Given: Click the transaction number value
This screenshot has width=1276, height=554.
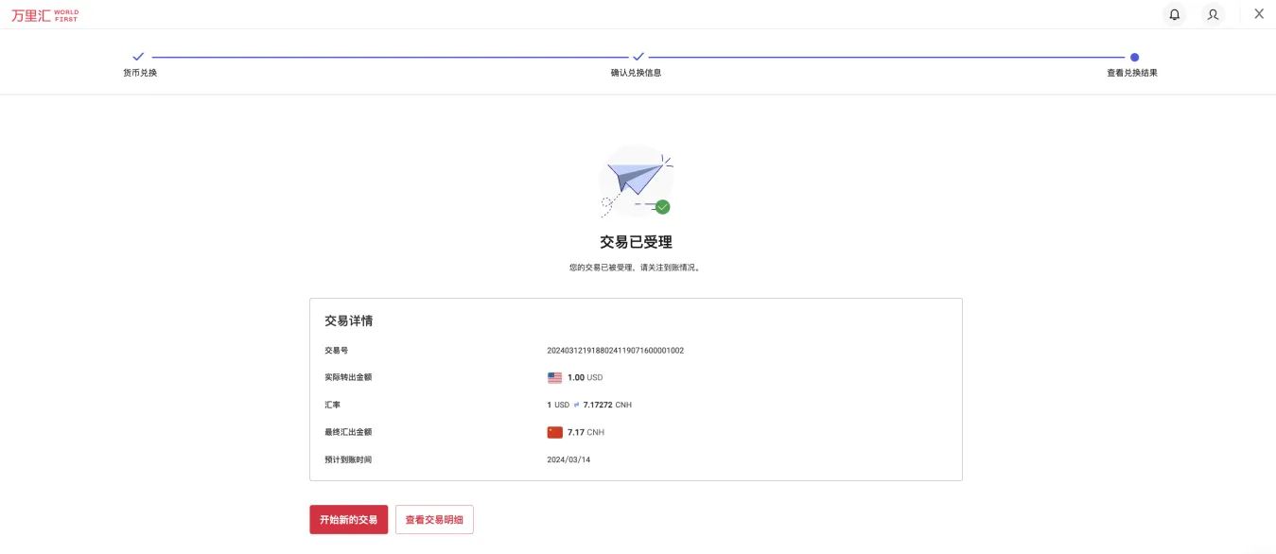Looking at the screenshot, I should point(615,351).
